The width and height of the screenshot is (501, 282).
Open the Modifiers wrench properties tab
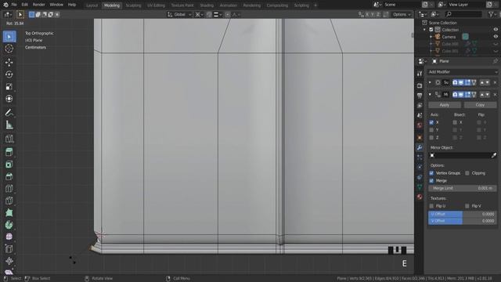click(420, 147)
